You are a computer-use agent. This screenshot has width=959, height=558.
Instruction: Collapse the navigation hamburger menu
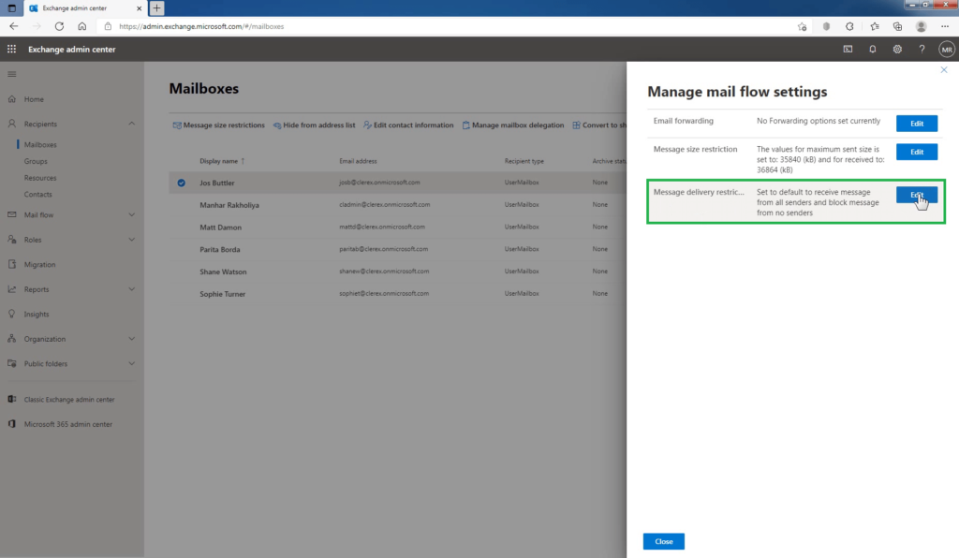(x=11, y=74)
